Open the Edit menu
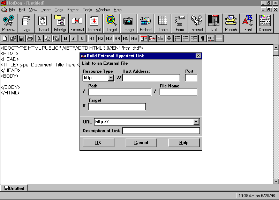The image size is (279, 200). click(x=22, y=10)
